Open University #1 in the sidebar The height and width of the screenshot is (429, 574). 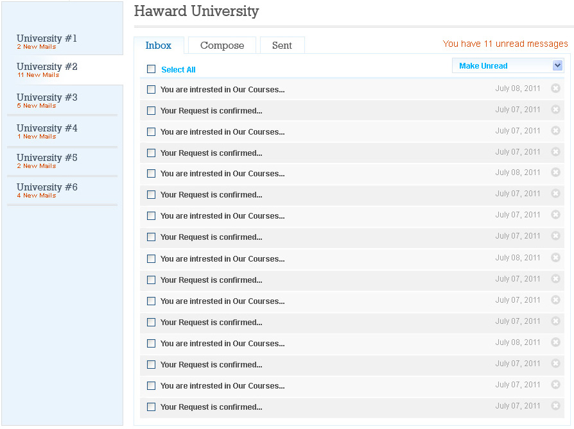pyautogui.click(x=47, y=41)
